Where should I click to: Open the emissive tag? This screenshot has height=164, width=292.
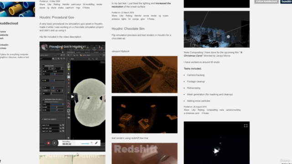click(115, 19)
